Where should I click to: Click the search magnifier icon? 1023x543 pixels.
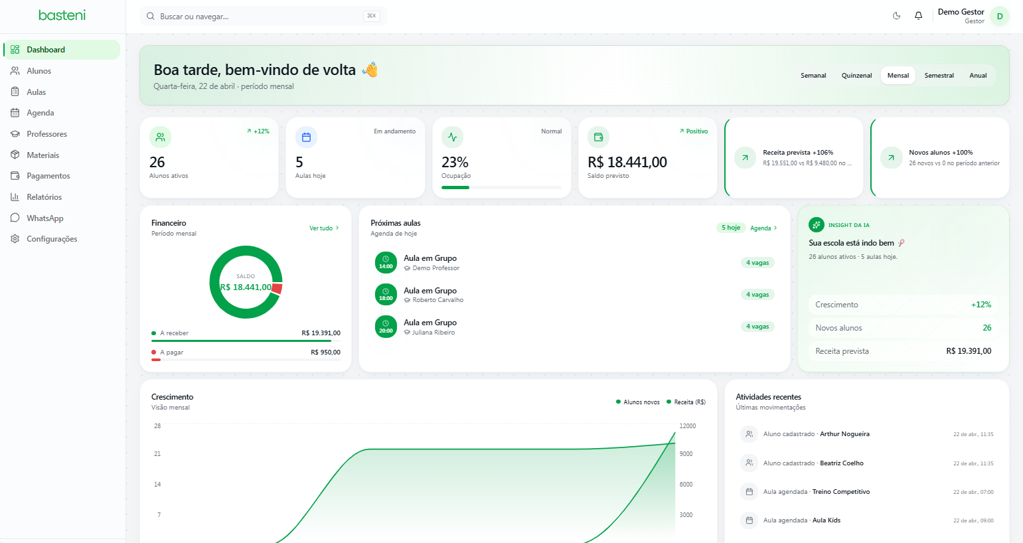pos(151,16)
